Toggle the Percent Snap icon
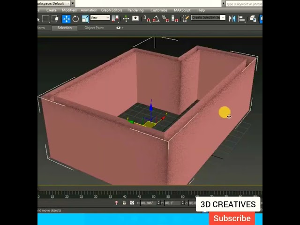 pyautogui.click(x=165, y=19)
